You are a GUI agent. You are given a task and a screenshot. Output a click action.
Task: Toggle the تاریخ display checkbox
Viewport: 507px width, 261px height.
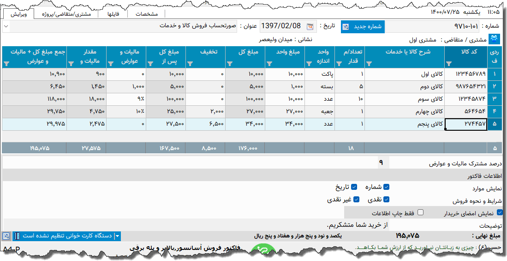coord(354,187)
